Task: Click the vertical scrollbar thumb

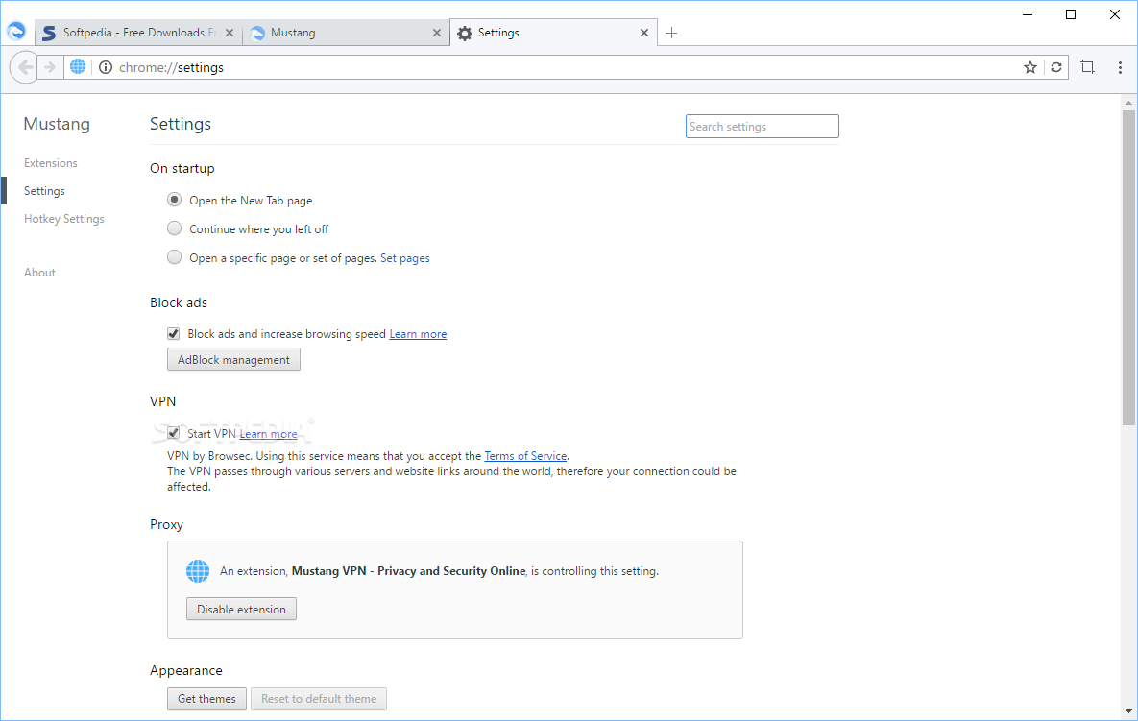Action: pos(1127,268)
